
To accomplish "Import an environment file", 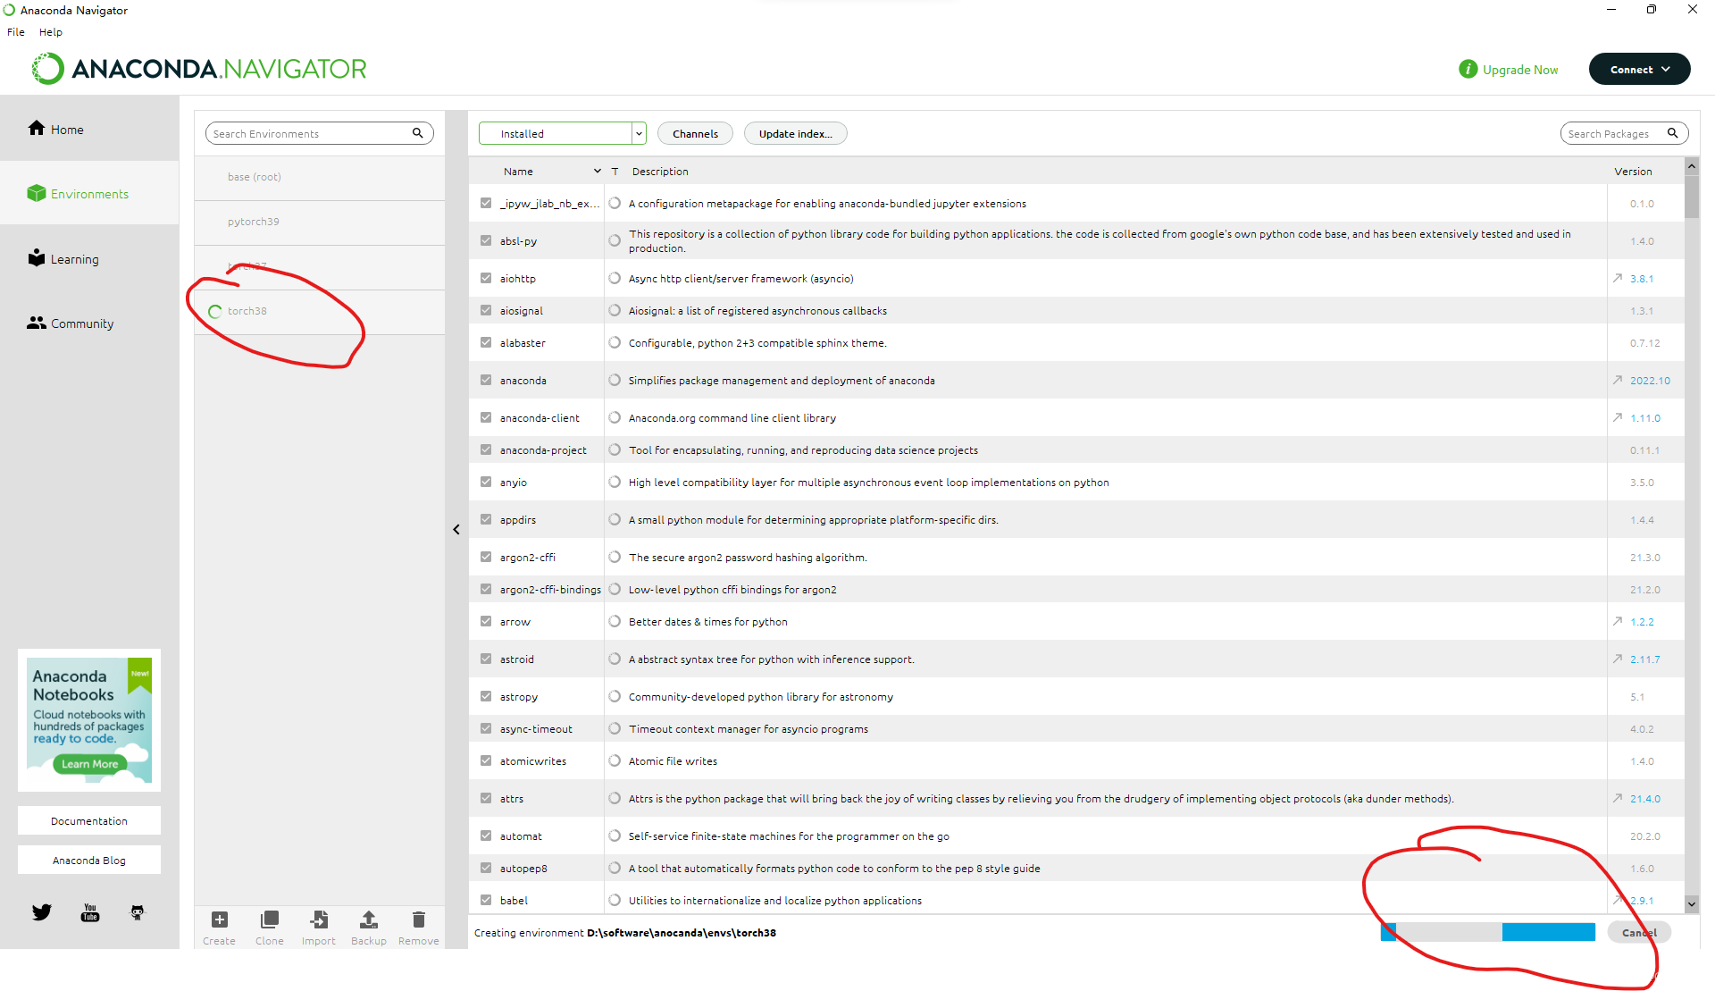I will coord(319,920).
